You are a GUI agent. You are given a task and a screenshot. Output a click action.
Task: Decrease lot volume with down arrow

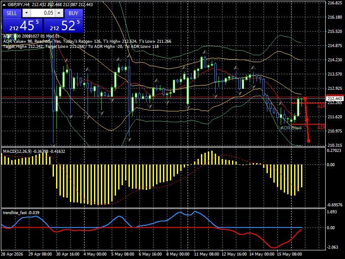point(27,13)
